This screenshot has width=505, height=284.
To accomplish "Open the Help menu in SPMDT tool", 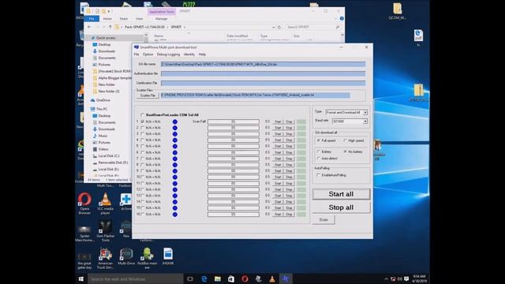I will (x=202, y=54).
